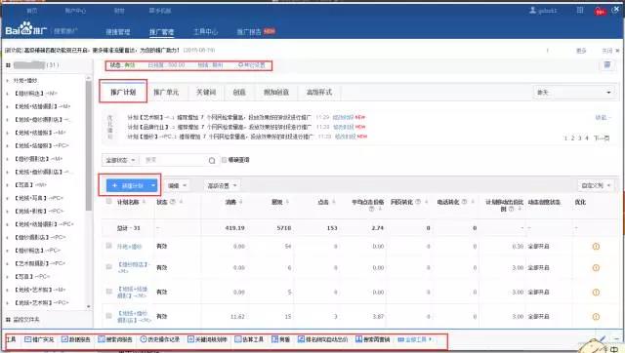The height and width of the screenshot is (353, 625).
Task: Check the checkbox of the 6 impressions row
Action: click(x=108, y=266)
